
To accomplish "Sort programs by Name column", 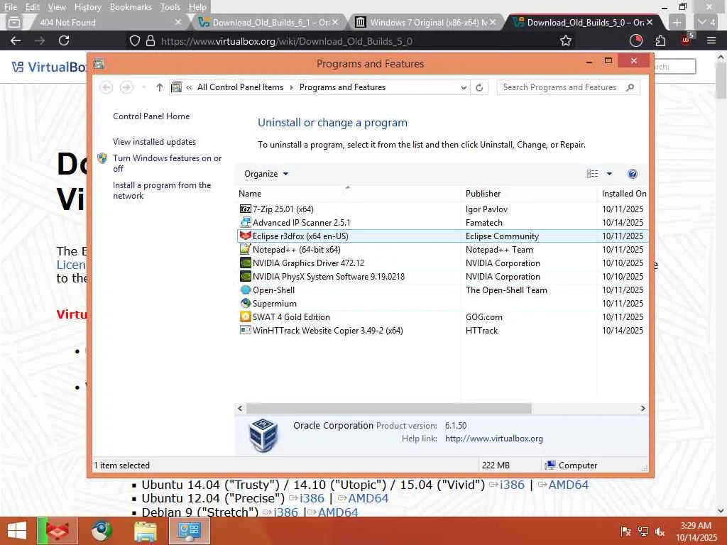I will 348,194.
